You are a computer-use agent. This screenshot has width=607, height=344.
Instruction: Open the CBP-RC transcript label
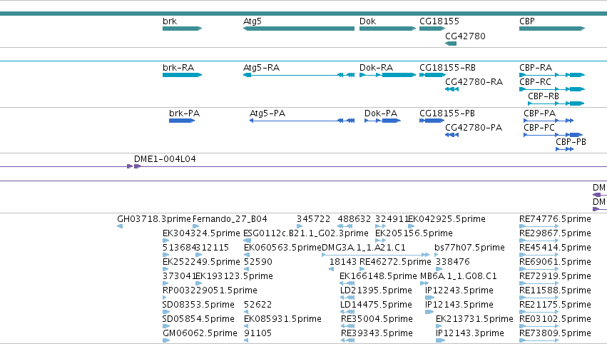coord(535,82)
